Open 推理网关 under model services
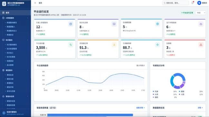 point(10,83)
